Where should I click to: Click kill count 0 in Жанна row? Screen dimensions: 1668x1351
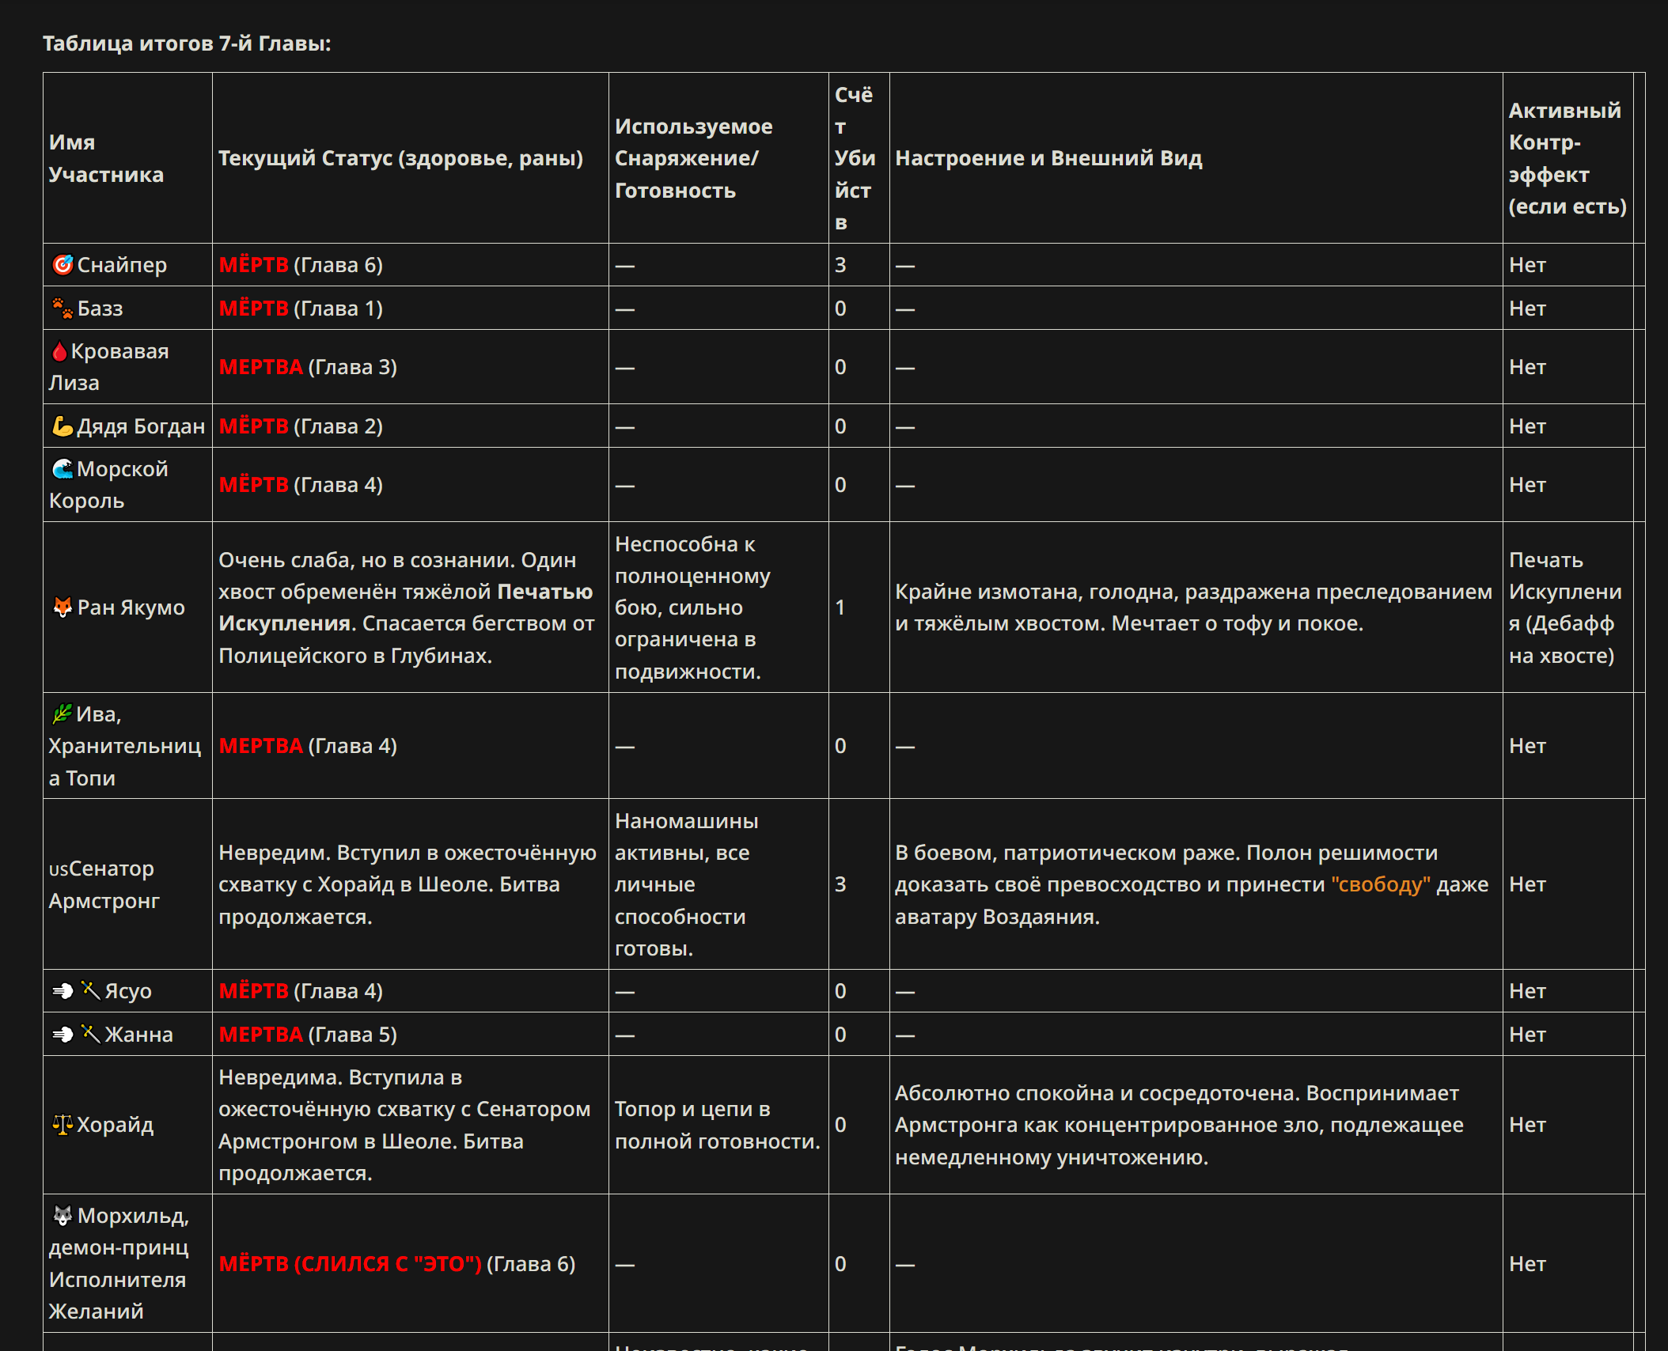[x=840, y=1034]
